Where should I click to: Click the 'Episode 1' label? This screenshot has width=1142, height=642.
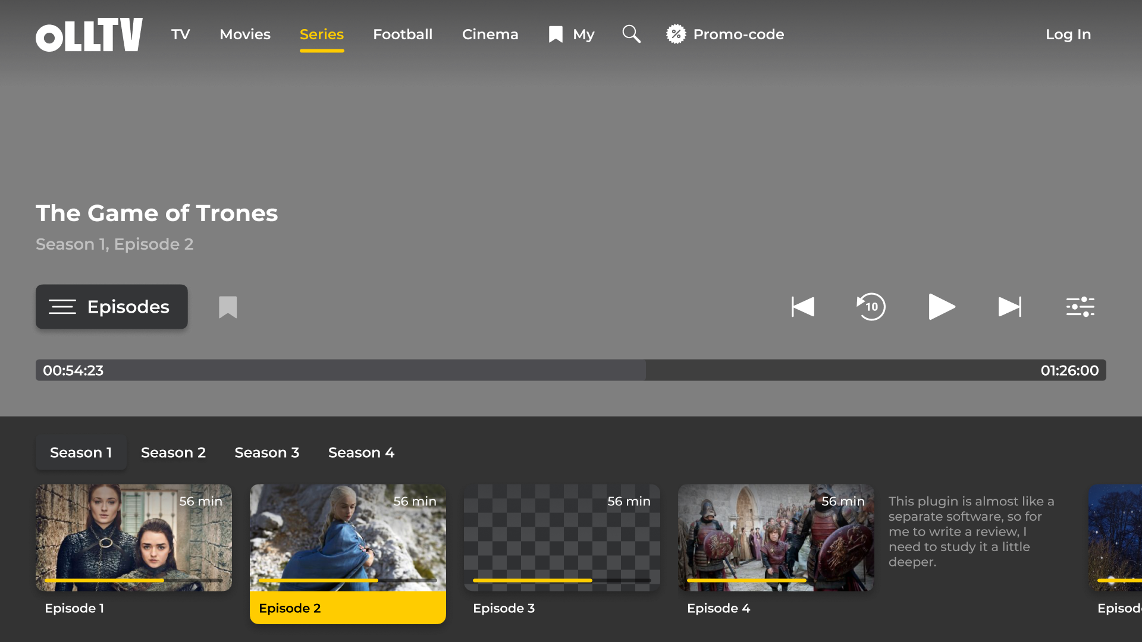tap(74, 608)
